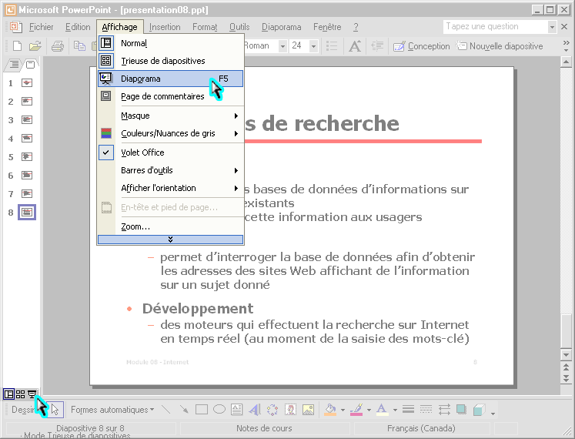The image size is (575, 439).
Task: Open Tapez une question dropdown arrow
Action: 552,27
